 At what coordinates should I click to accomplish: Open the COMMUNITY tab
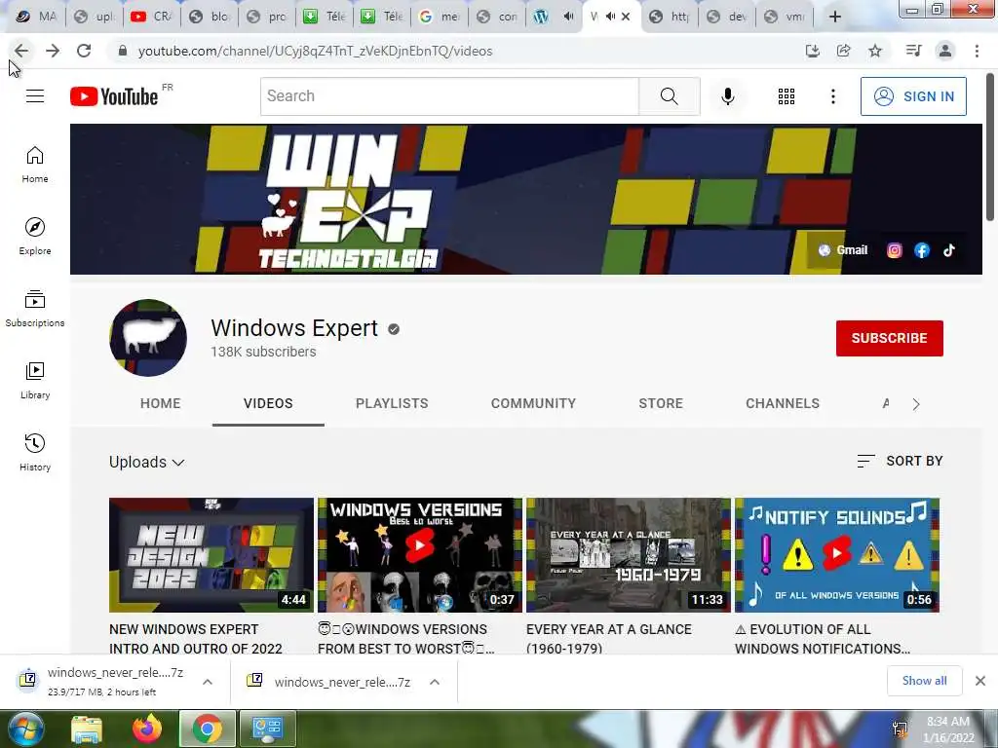point(533,403)
